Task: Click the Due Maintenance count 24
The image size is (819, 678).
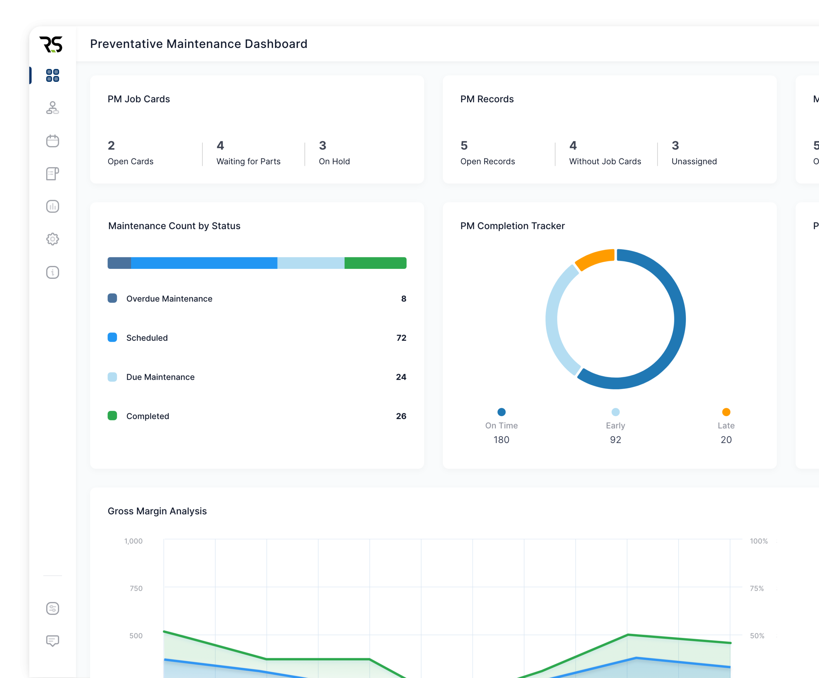Action: coord(401,377)
